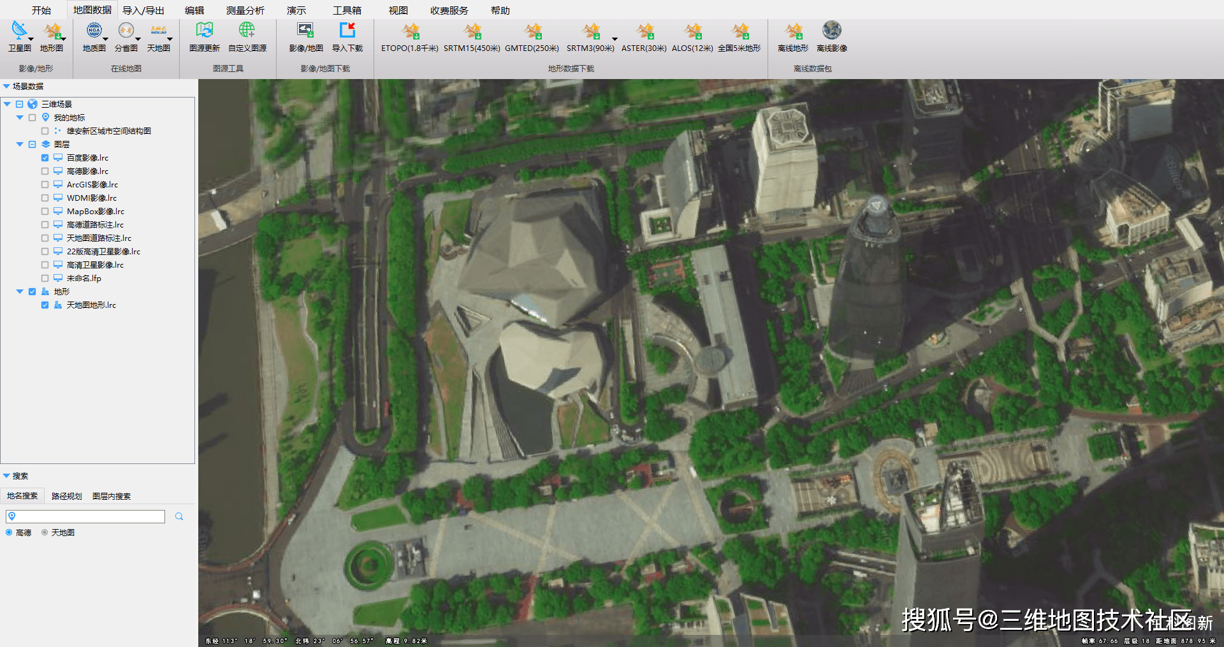The height and width of the screenshot is (647, 1224).
Task: Collapse the 图层 tree node
Action: [x=20, y=144]
